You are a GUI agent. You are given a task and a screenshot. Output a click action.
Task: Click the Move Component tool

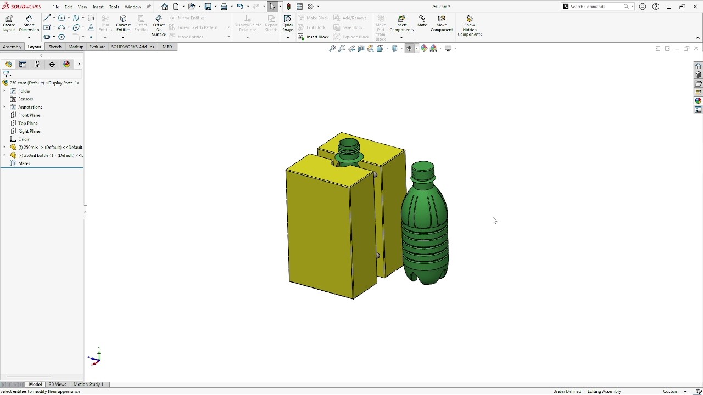pos(442,23)
